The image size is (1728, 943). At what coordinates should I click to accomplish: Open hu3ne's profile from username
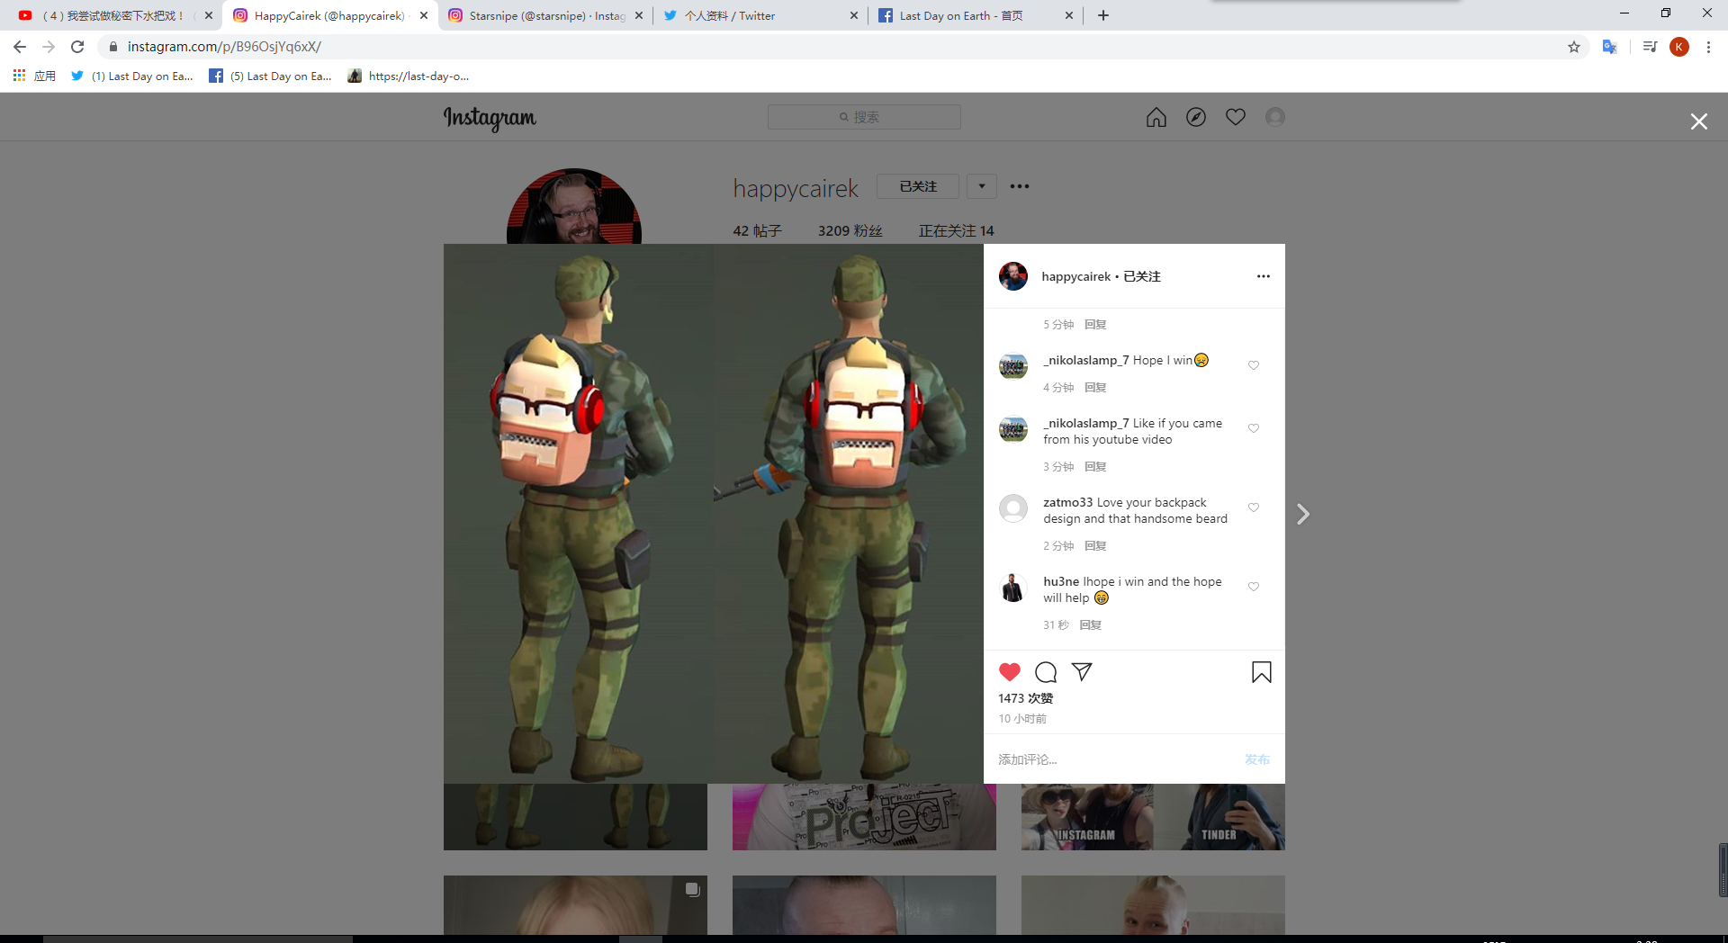pos(1061,582)
